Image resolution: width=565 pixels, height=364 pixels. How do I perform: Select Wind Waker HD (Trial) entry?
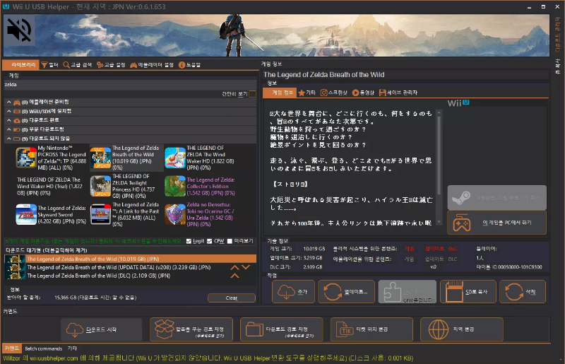pos(49,186)
